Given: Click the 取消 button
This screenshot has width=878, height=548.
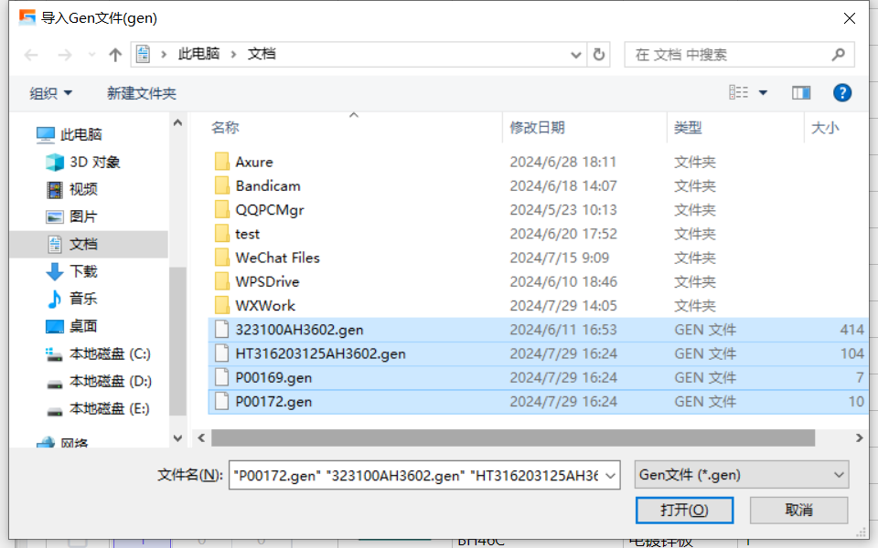Looking at the screenshot, I should coord(798,510).
